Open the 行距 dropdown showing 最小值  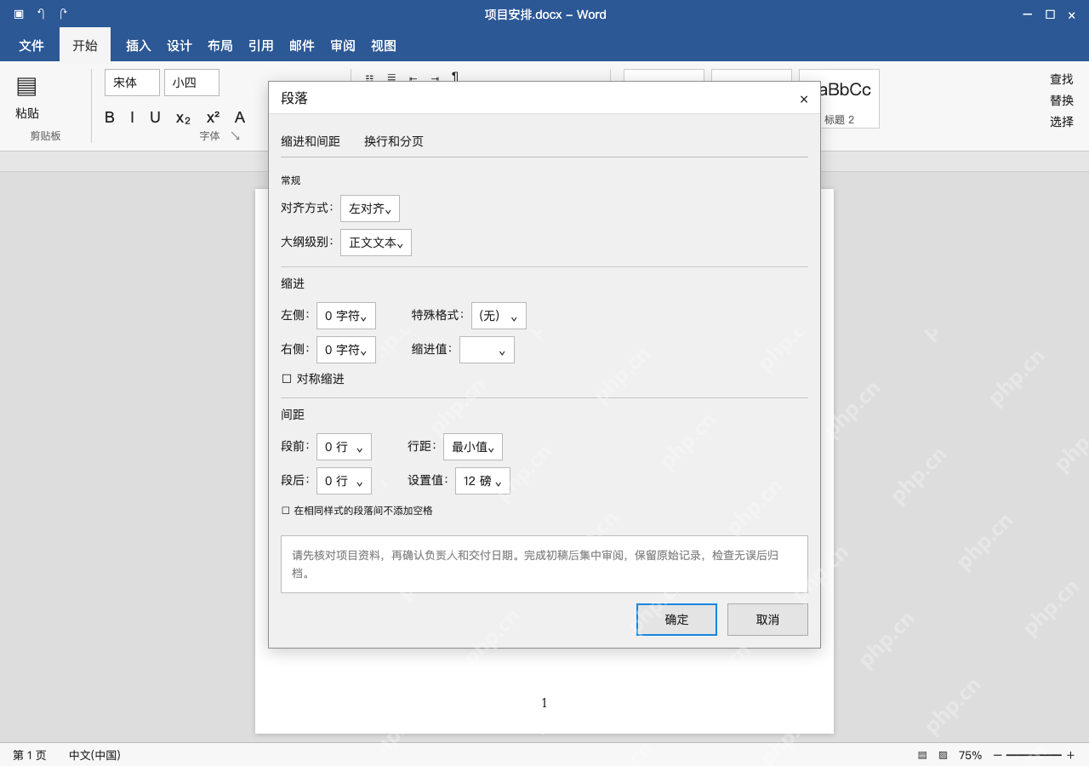tap(473, 447)
